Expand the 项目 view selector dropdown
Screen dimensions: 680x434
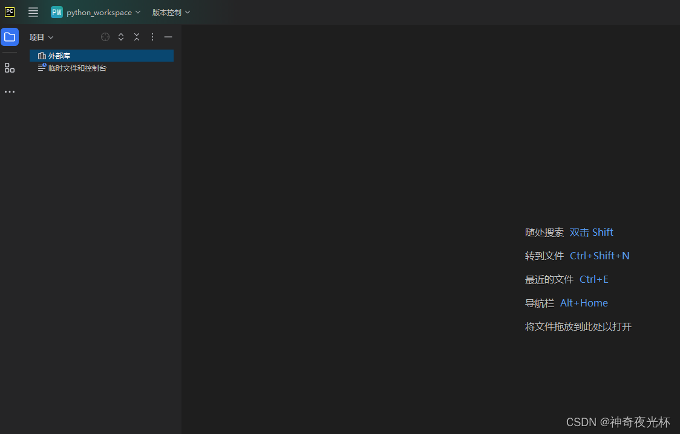[42, 37]
